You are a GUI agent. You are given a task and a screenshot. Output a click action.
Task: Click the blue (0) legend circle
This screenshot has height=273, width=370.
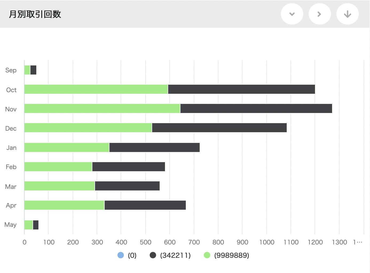121,255
